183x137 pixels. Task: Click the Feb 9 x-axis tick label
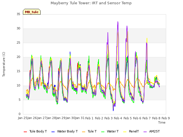pyautogui.click(x=166, y=118)
